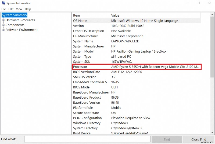The height and width of the screenshot is (144, 215).
Task: Select the Boot Device row
Action: tap(137, 133)
